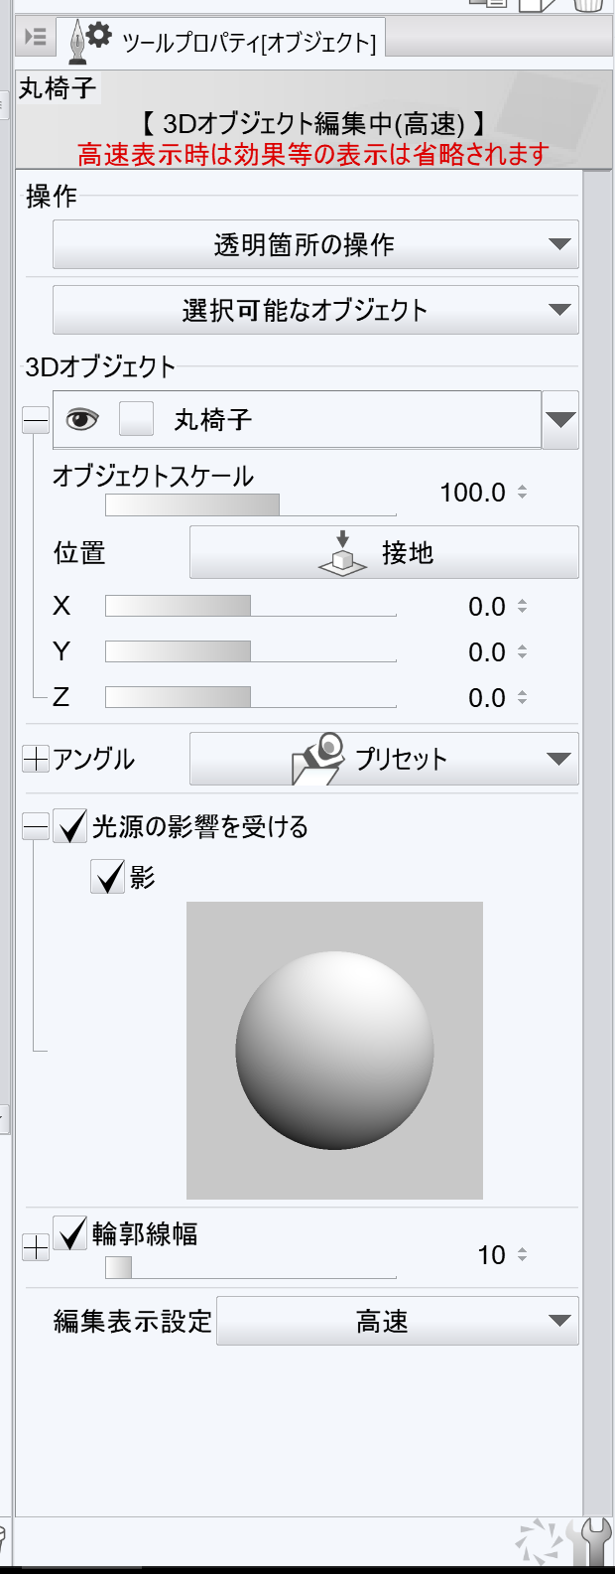The height and width of the screenshot is (1574, 615).
Task: Click the vertical scrollbar of the panel
Action: 597,844
